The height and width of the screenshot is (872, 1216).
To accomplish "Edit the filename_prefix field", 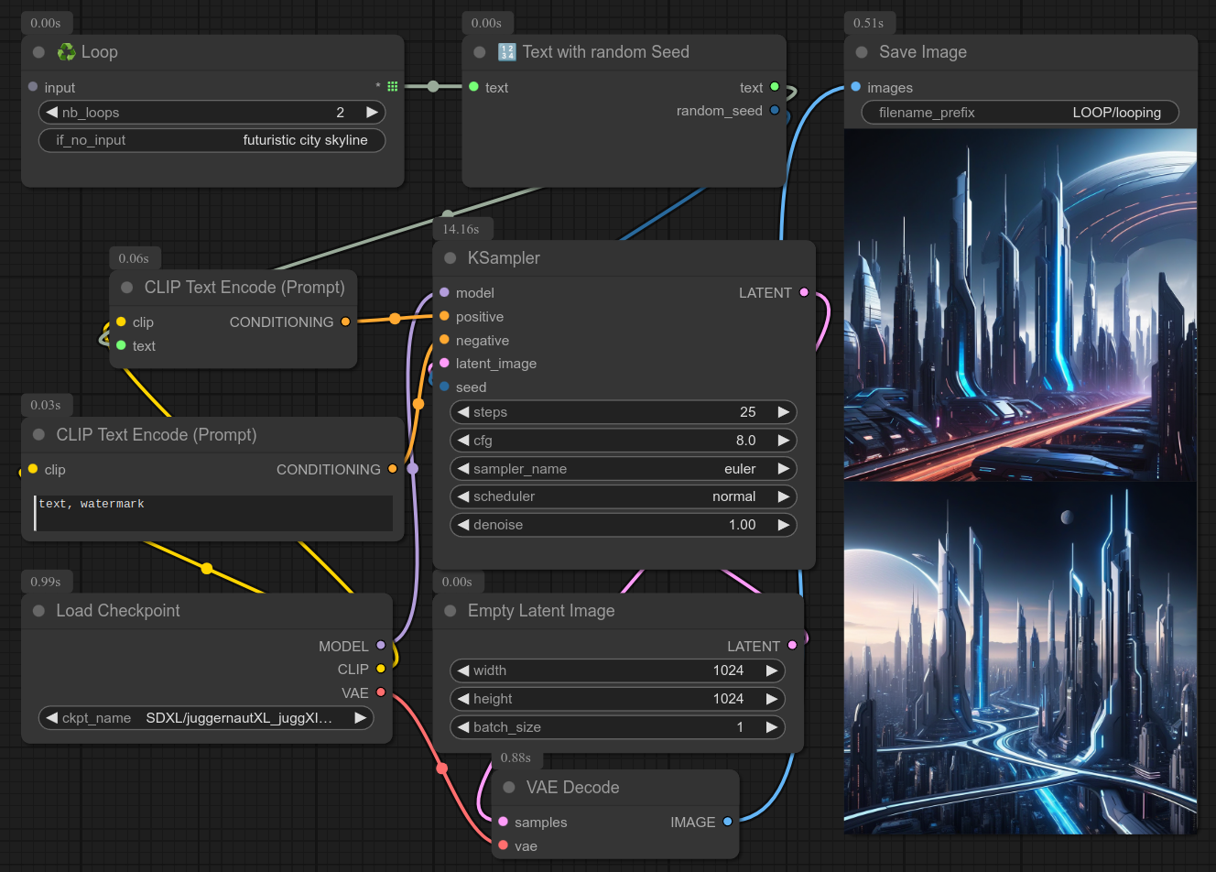I will [1019, 113].
